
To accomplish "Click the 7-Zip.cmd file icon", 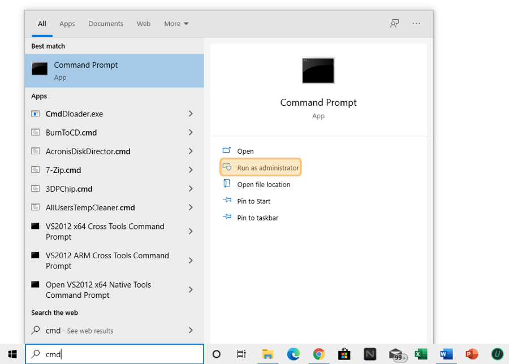I will tap(36, 170).
